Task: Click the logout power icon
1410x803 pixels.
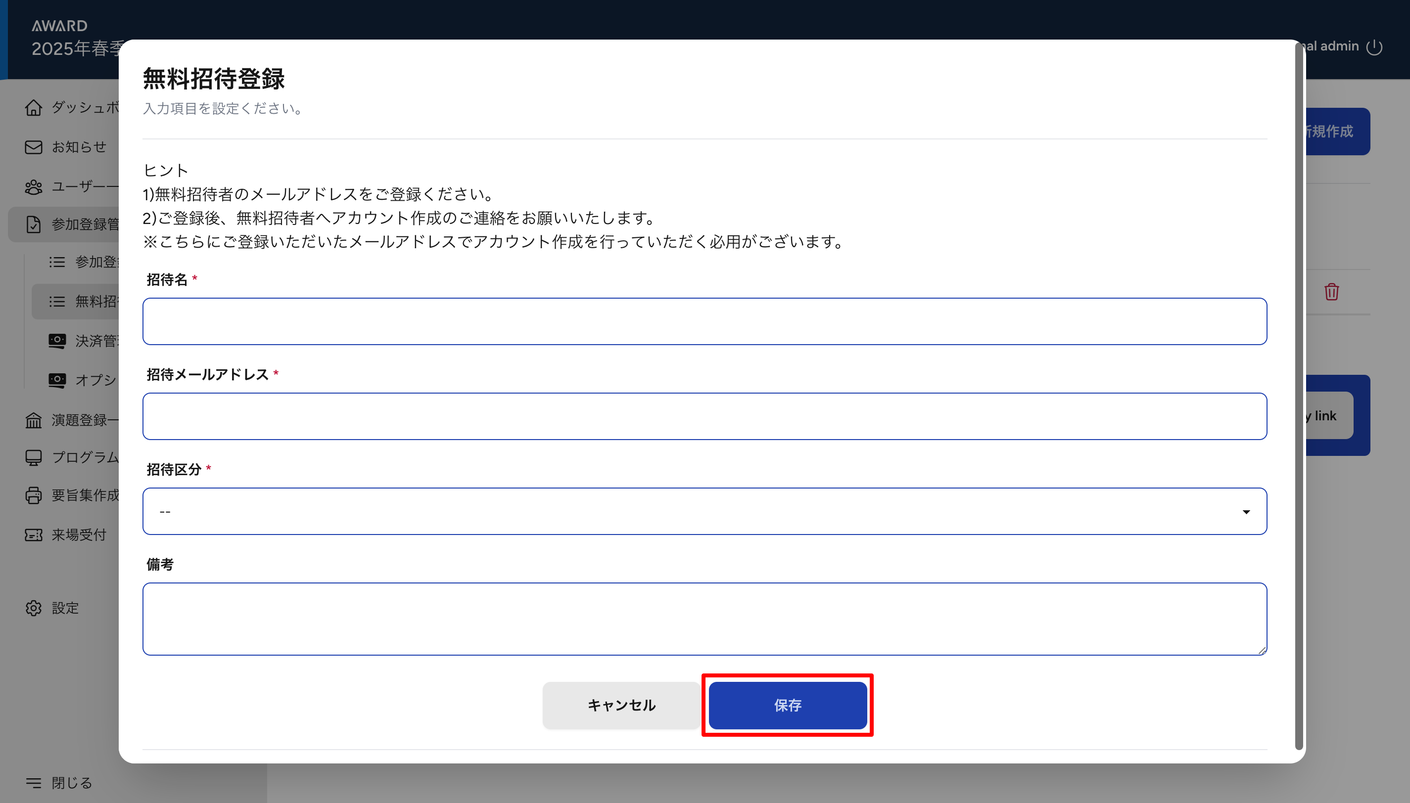Action: click(x=1374, y=47)
